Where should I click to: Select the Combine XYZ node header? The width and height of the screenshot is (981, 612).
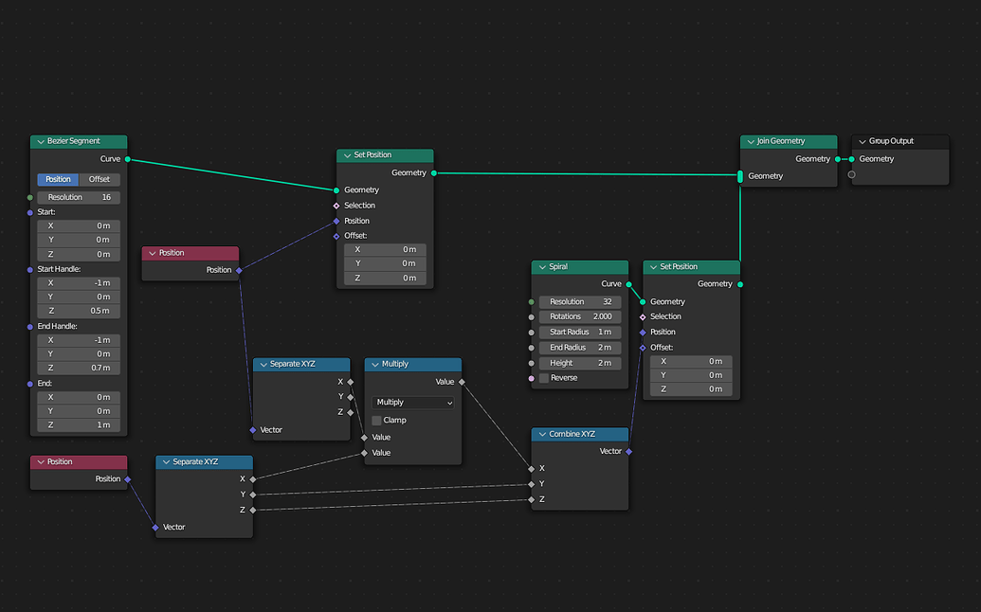pos(580,435)
